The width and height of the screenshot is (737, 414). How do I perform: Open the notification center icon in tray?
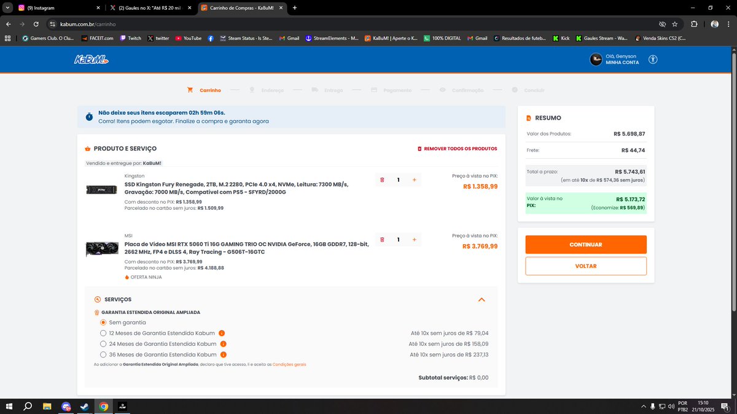point(724,406)
